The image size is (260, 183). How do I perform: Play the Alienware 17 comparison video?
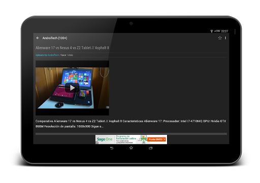click(72, 88)
